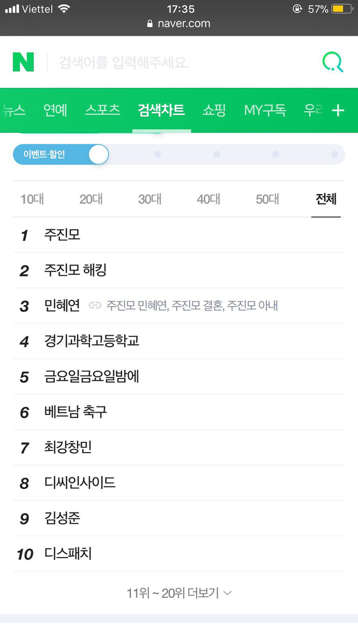Open the 검색차트 tab
The height and width of the screenshot is (636, 358).
click(x=161, y=110)
